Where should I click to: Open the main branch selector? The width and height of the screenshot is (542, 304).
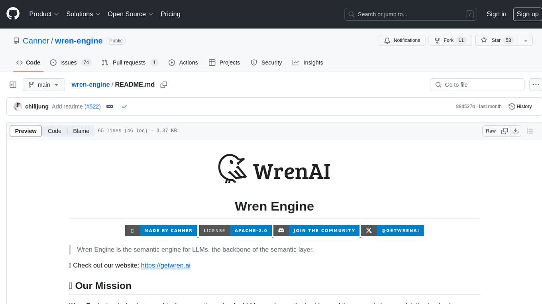[x=43, y=85]
